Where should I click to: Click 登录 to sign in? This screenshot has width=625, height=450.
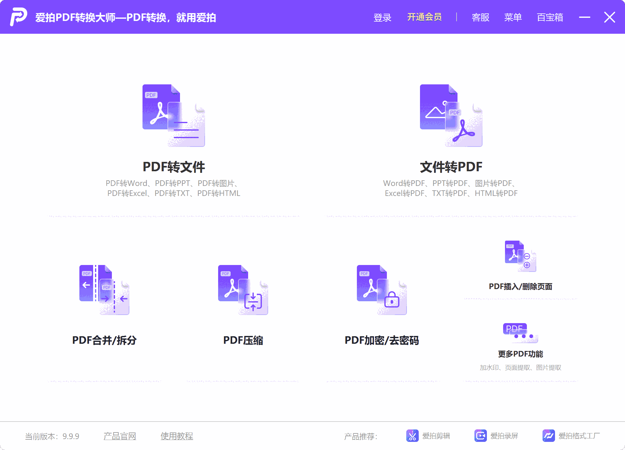(x=382, y=17)
